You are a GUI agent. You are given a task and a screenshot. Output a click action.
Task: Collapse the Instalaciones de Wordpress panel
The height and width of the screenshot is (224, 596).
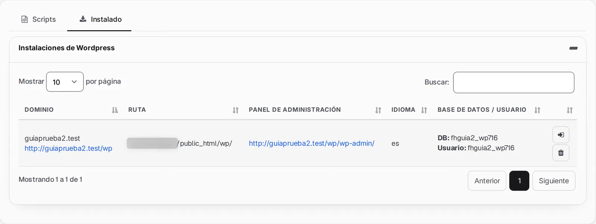(x=573, y=48)
